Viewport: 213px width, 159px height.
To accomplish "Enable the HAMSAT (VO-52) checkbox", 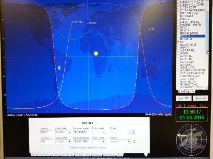I will 178,33.
